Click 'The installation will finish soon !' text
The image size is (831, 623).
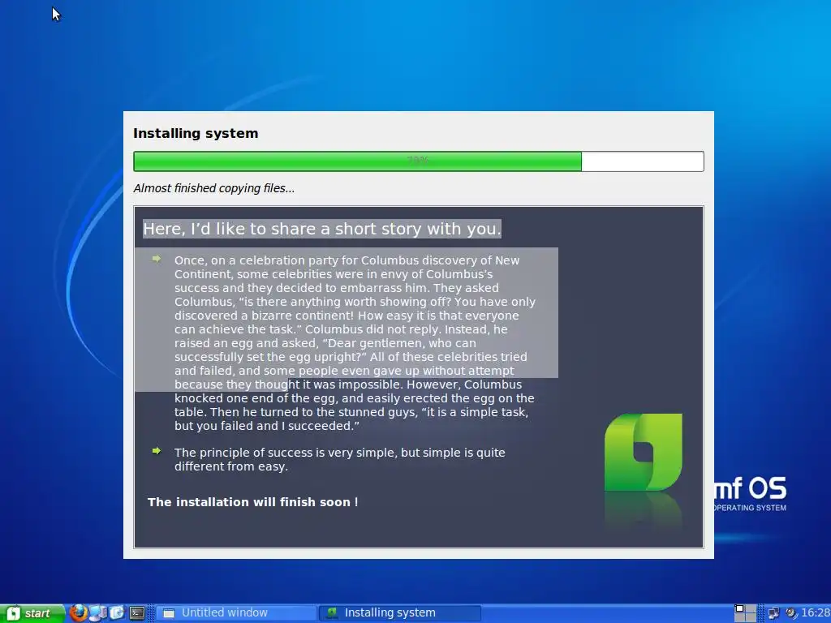253,502
